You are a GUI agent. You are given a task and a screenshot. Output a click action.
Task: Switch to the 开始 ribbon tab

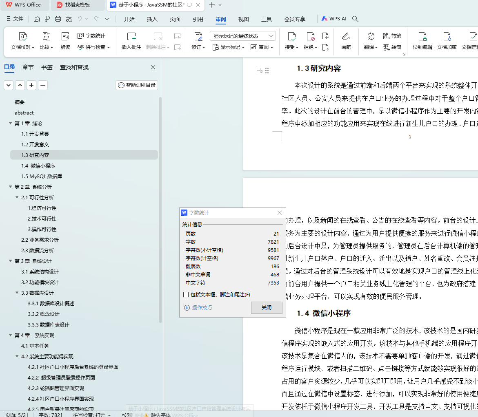pyautogui.click(x=129, y=19)
